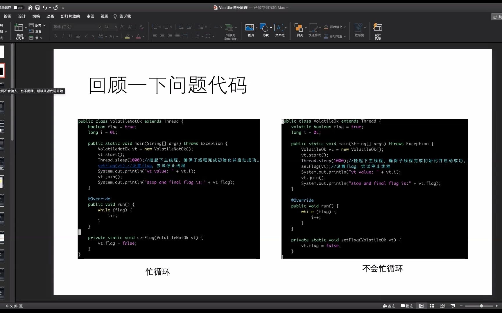Switch to the 动画 tab
The height and width of the screenshot is (313, 502).
50,16
